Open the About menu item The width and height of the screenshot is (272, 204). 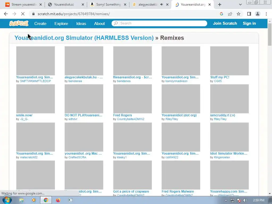point(99,23)
